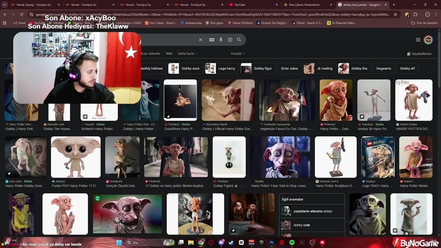Submit search with the magnifier icon
This screenshot has height=248, width=441.
click(x=239, y=40)
